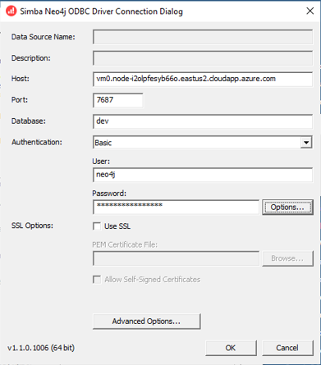The height and width of the screenshot is (365, 321).
Task: Close the ODBC Driver Connection Dialog
Action: 310,11
